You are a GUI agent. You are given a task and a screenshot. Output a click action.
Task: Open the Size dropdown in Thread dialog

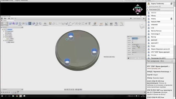pos(138,46)
